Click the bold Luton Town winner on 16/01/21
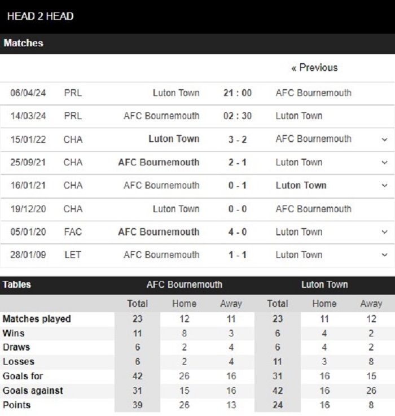 pyautogui.click(x=301, y=186)
